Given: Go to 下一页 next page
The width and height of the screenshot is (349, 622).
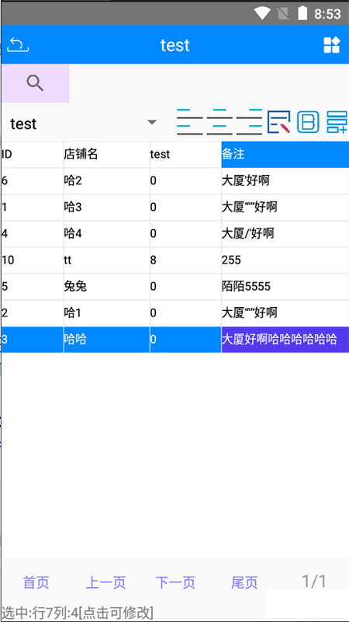Looking at the screenshot, I should (175, 582).
